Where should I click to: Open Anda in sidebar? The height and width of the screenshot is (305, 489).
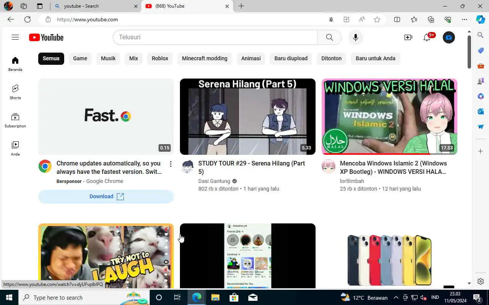click(x=15, y=149)
